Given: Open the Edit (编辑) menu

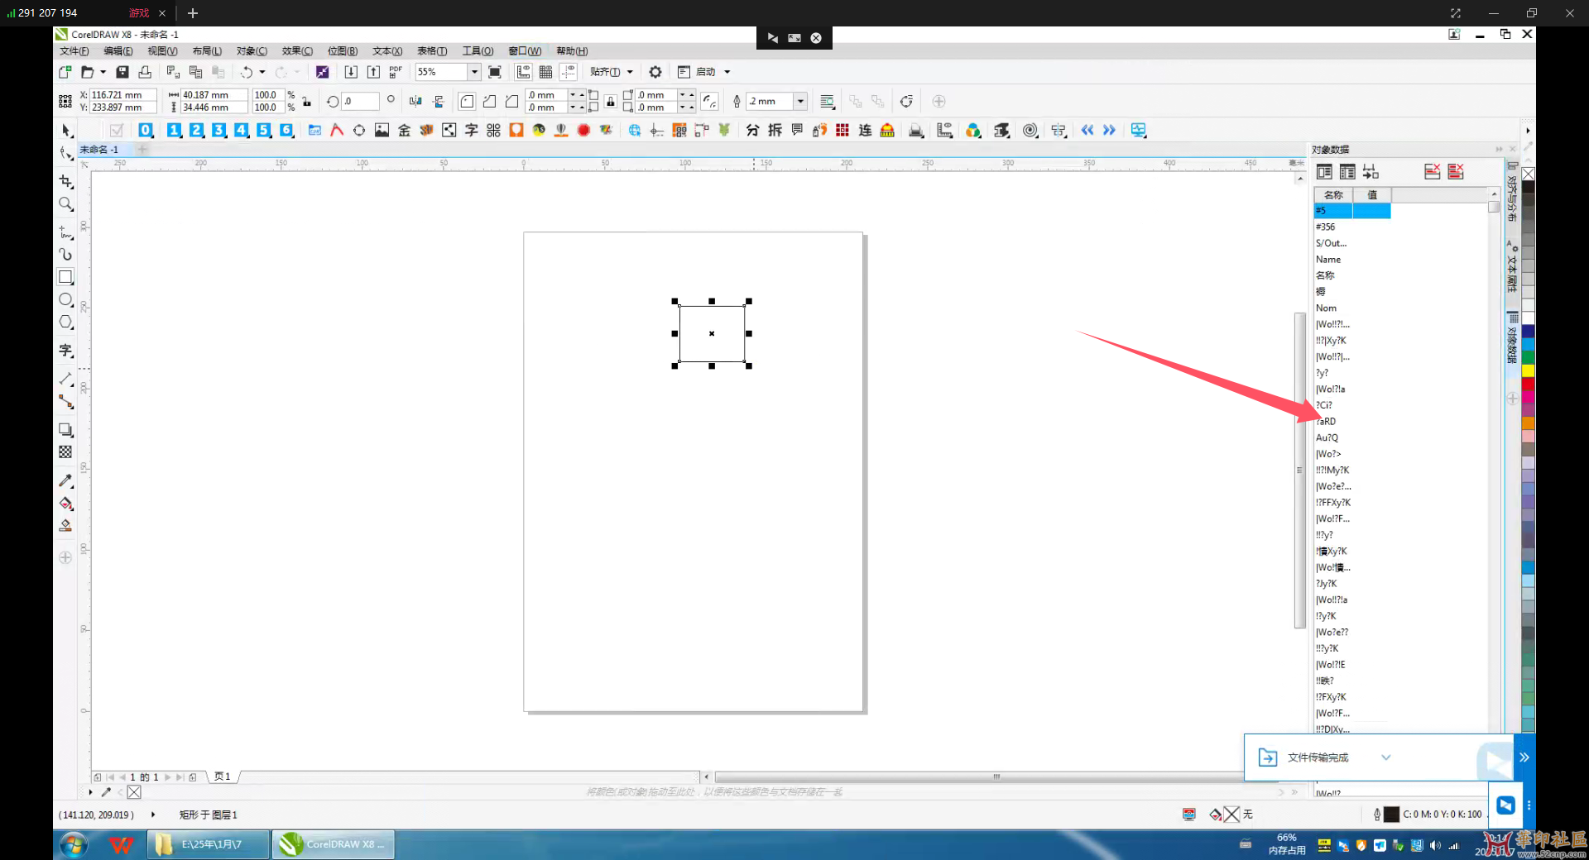Looking at the screenshot, I should point(118,51).
